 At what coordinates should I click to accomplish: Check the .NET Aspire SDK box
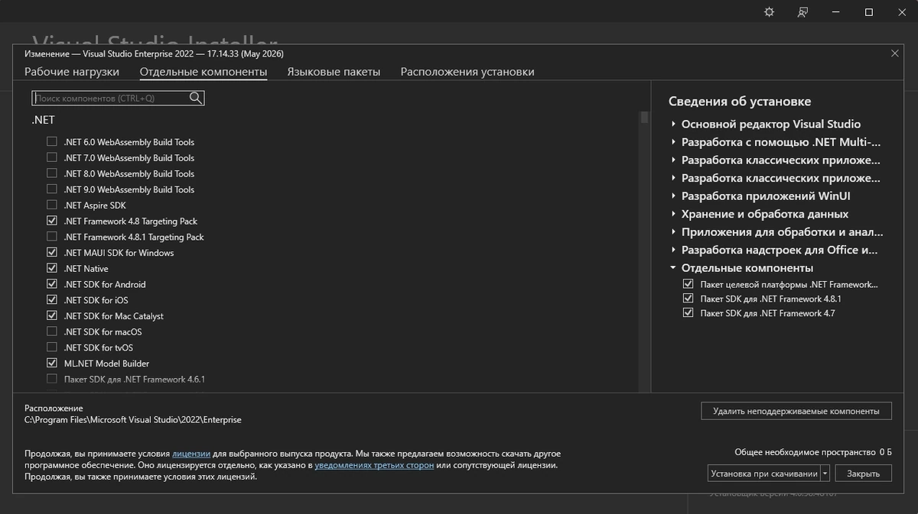coord(52,205)
